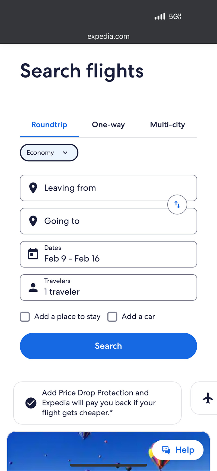Enable Add a place to stay checkbox
The image size is (217, 471).
(25, 317)
